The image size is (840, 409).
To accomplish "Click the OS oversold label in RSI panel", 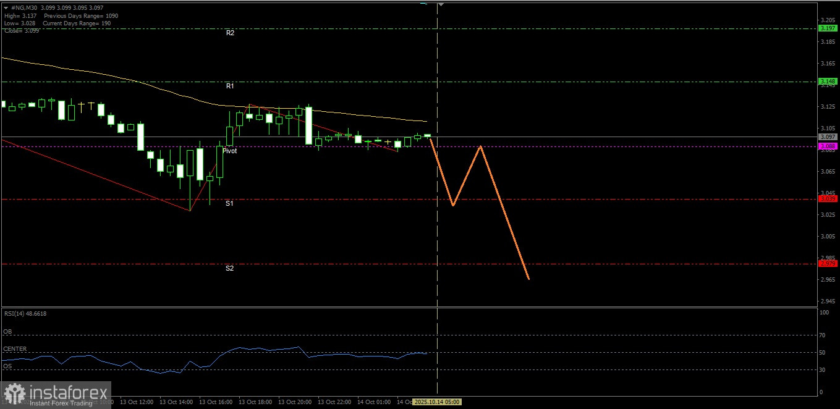I will 7,366.
